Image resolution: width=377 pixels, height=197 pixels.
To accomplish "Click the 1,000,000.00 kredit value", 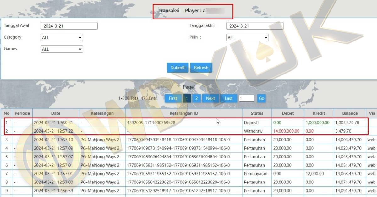I will click(317, 123).
